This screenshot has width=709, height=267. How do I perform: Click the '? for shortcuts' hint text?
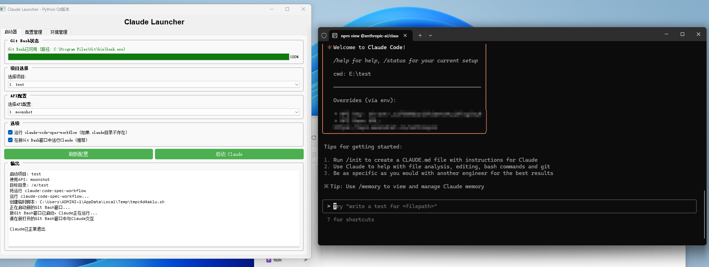pyautogui.click(x=350, y=220)
